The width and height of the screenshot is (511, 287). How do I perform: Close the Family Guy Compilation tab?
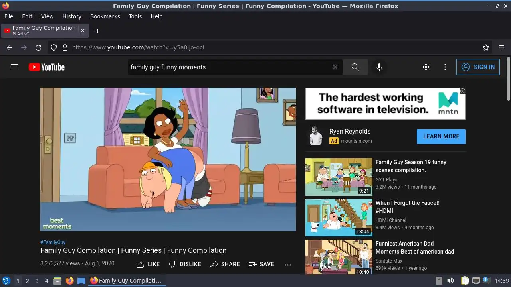coord(83,31)
